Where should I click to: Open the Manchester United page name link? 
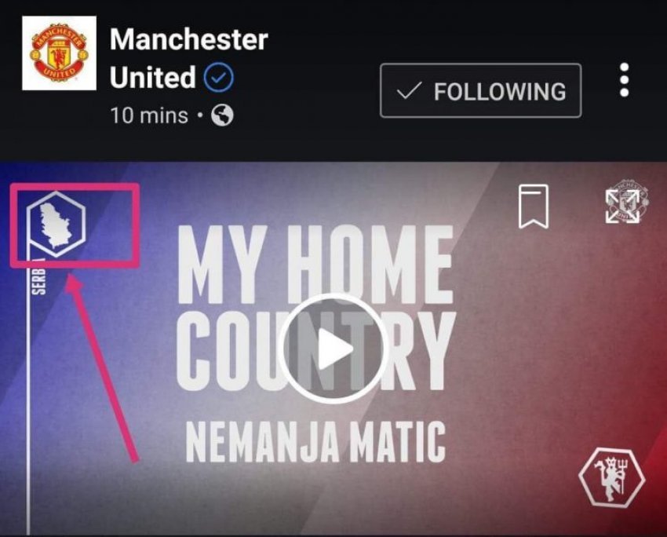pyautogui.click(x=189, y=58)
